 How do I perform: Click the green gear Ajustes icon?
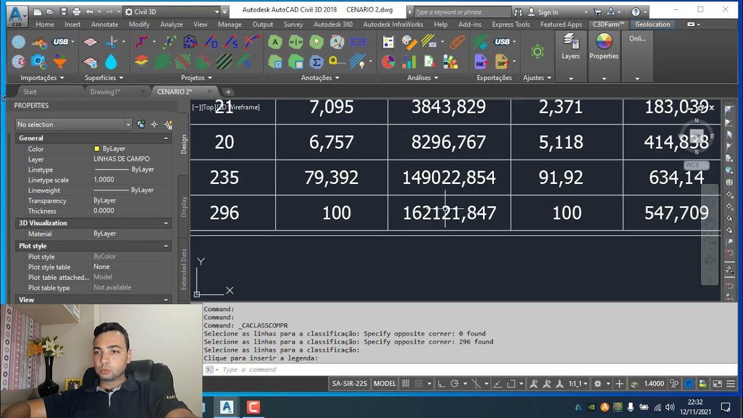[538, 52]
